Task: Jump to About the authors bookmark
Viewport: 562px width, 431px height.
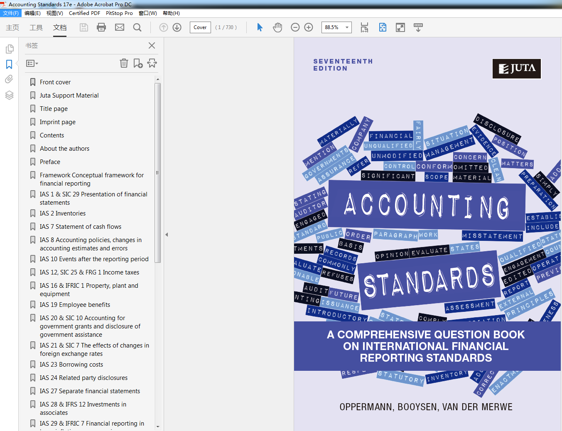Action: pos(64,149)
